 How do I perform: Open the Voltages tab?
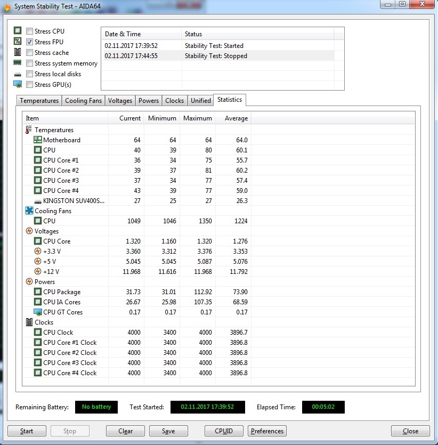[120, 101]
